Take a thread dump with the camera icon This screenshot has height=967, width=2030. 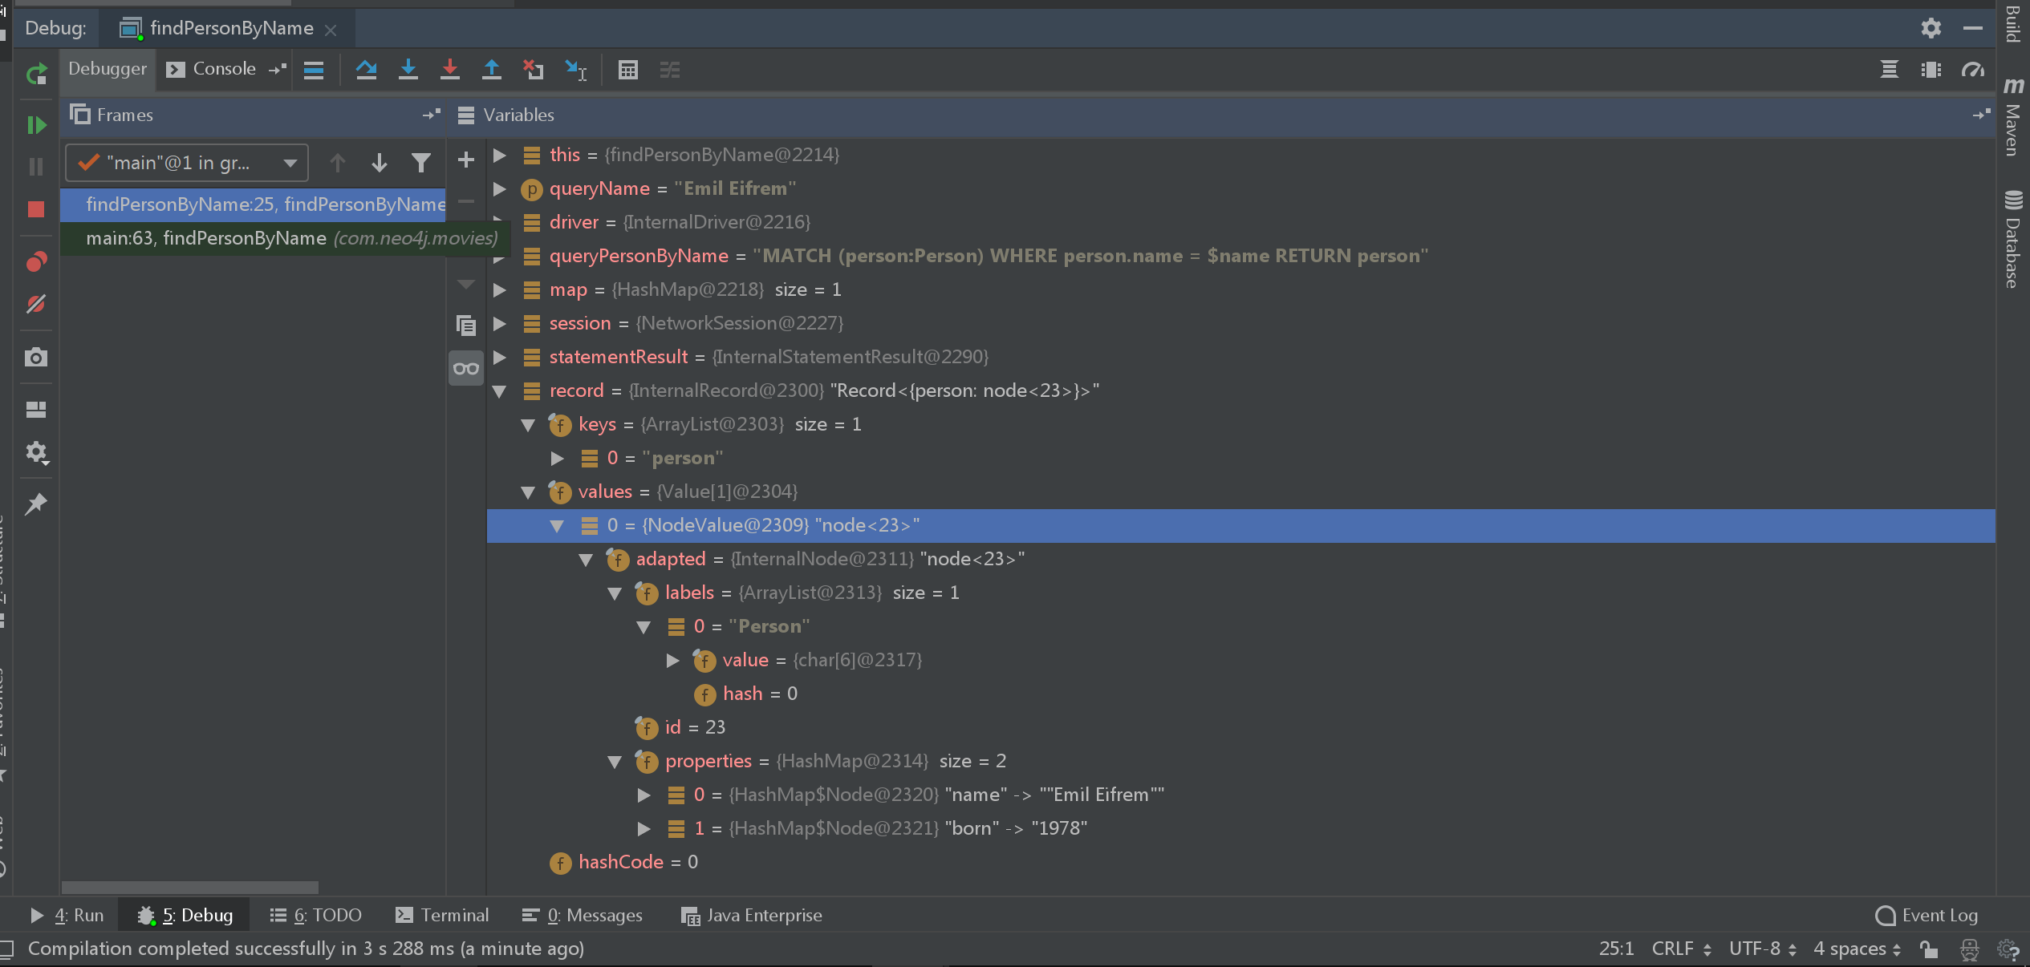click(36, 357)
